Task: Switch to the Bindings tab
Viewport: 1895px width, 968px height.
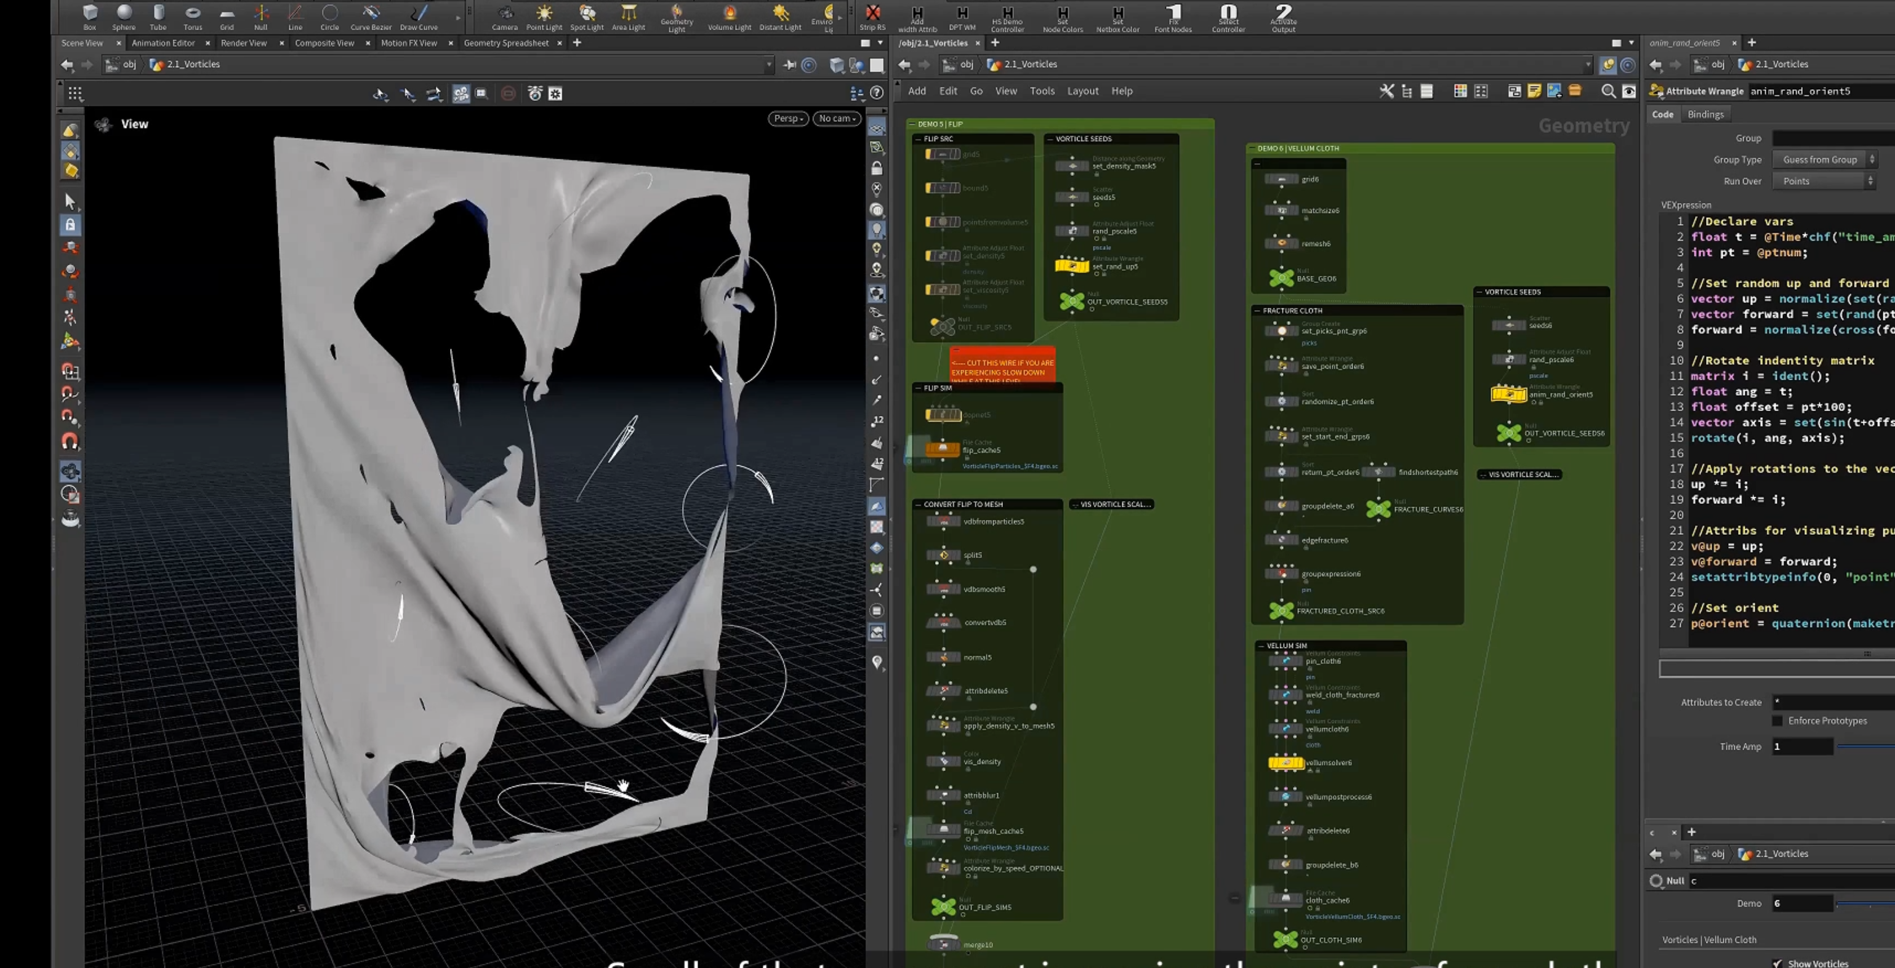Action: (x=1705, y=114)
